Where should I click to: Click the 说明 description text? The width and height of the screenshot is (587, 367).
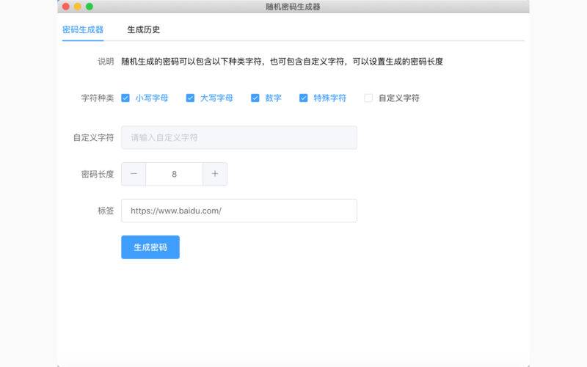point(282,62)
